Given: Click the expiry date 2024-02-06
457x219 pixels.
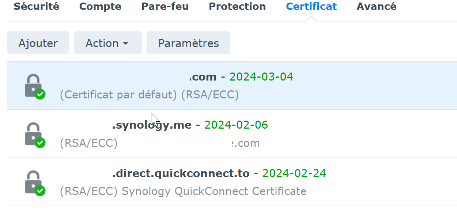Looking at the screenshot, I should pyautogui.click(x=236, y=125).
